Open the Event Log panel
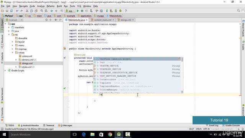Screen dimensions: 245x138 tap(212, 125)
